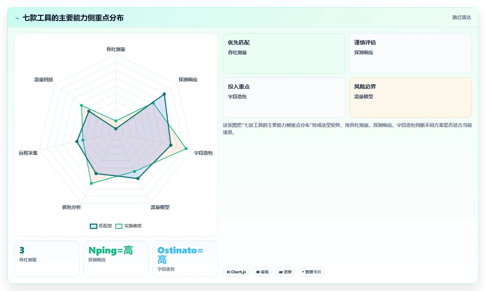486x291 pixels.
Task: Click the 抓包分析 axis label on the radar chart
Action: pyautogui.click(x=72, y=207)
